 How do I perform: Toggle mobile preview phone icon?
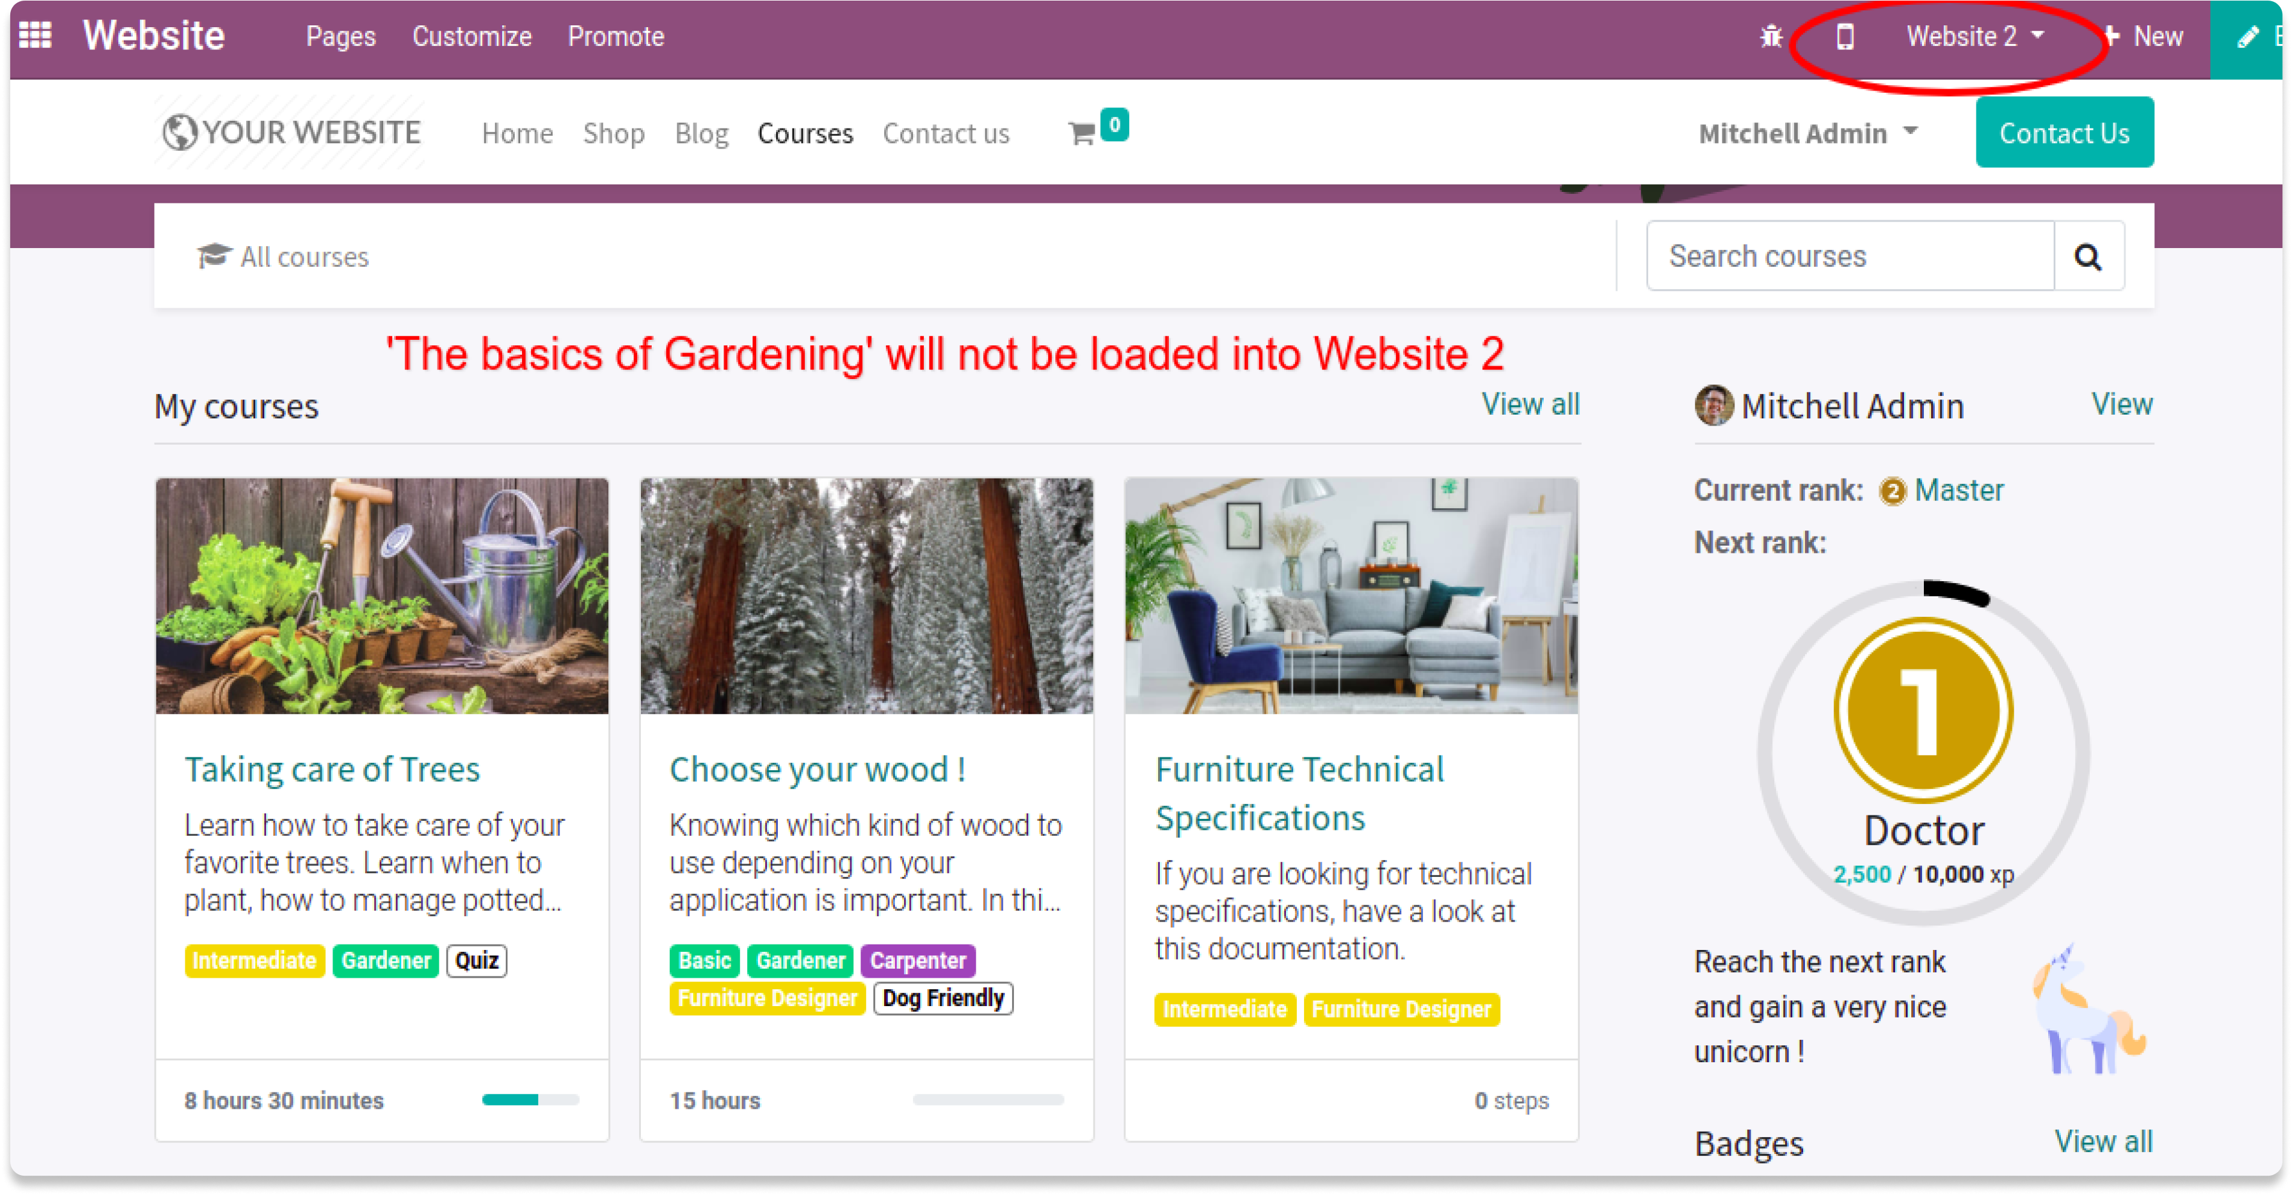tap(1844, 36)
